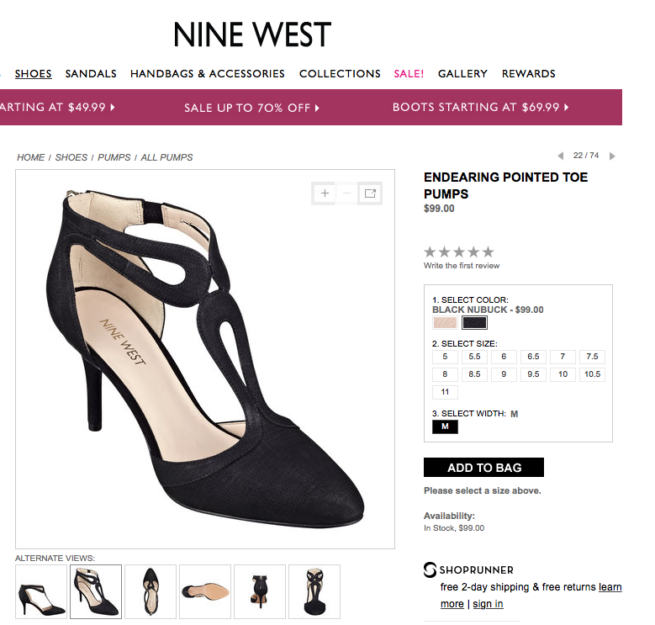Screen dimensions: 655x625
Task: Choose the beige color swatch
Action: [444, 322]
